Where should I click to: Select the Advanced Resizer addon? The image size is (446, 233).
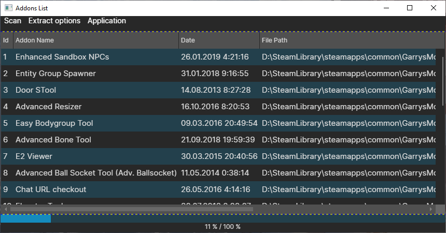(x=48, y=107)
